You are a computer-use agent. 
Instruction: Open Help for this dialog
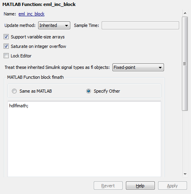point(140,186)
